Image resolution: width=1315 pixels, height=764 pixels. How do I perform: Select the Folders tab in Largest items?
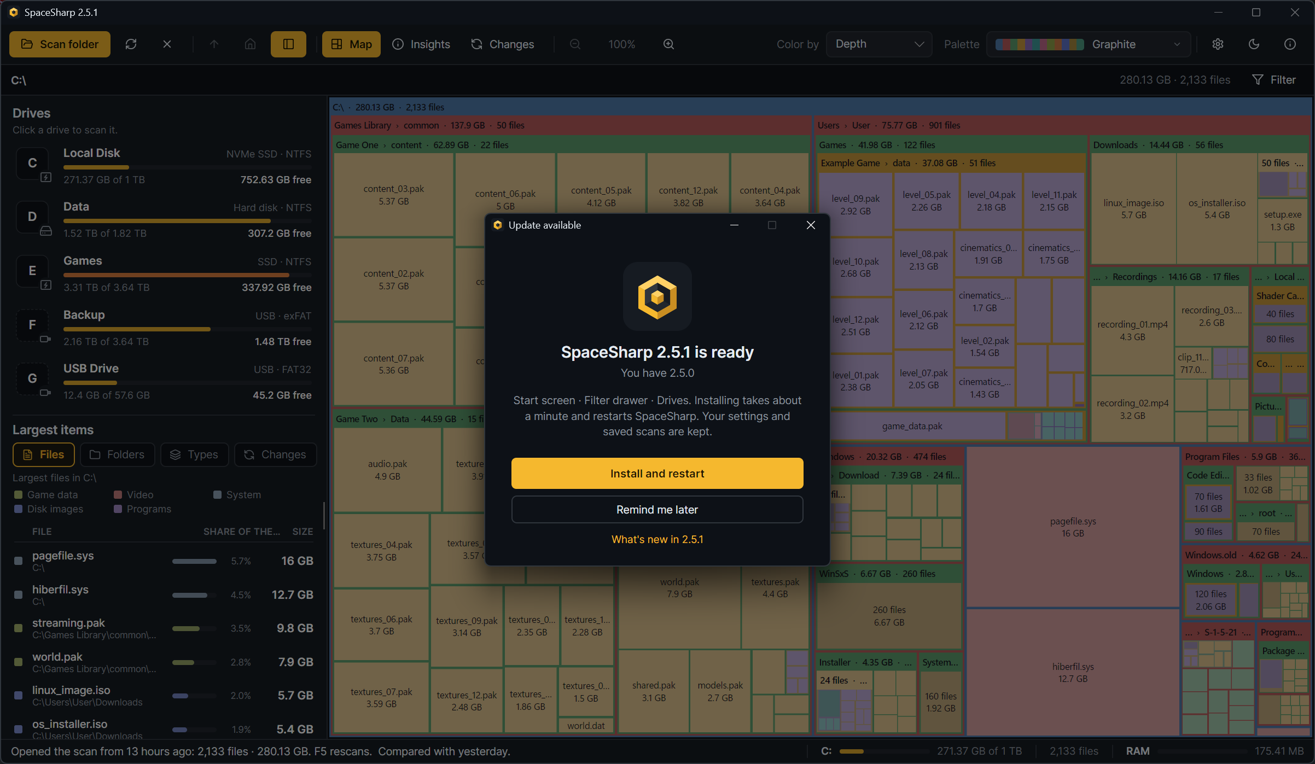[x=117, y=454]
